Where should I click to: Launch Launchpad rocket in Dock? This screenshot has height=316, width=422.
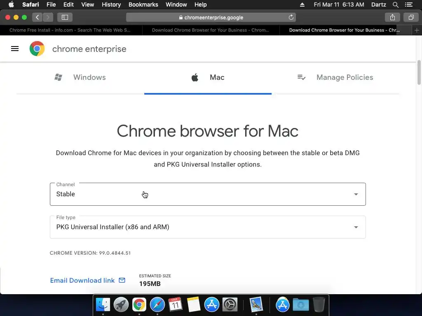[x=121, y=305]
